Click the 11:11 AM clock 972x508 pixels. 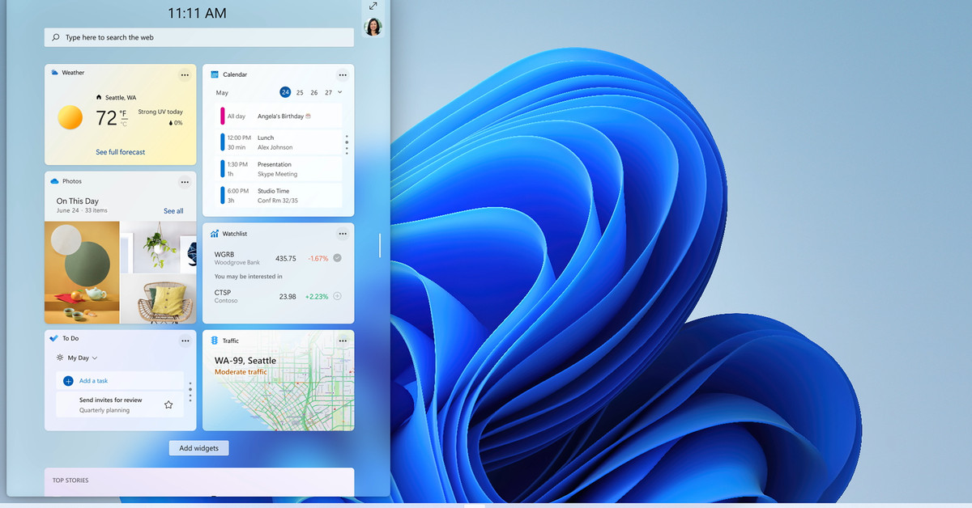(x=197, y=13)
